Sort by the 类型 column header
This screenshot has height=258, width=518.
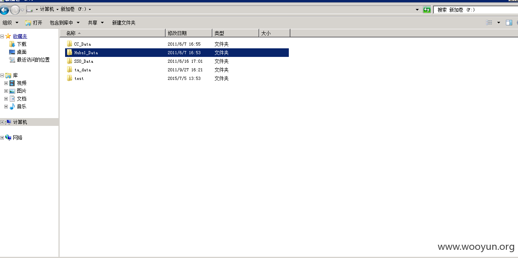(236, 33)
